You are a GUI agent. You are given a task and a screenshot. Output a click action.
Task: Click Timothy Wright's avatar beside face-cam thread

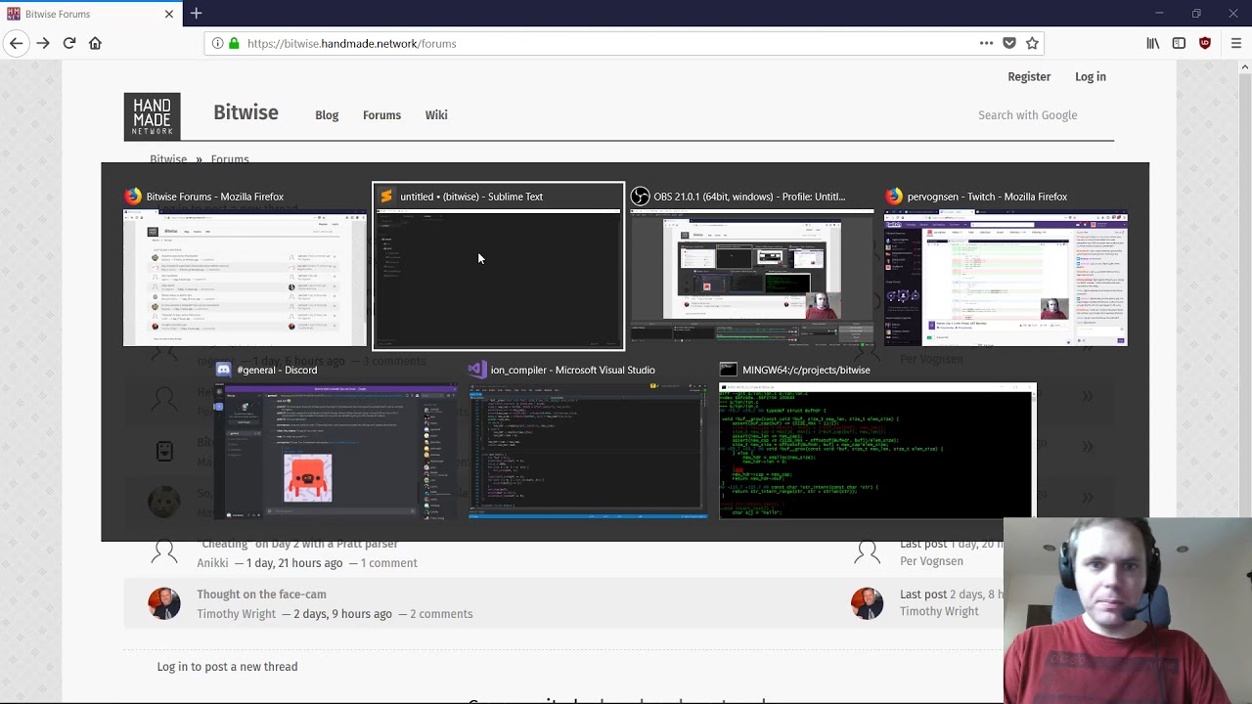pos(164,603)
